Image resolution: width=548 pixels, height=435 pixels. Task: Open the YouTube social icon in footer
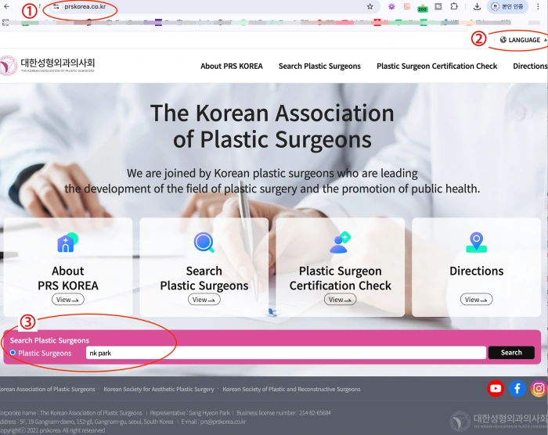coord(496,388)
